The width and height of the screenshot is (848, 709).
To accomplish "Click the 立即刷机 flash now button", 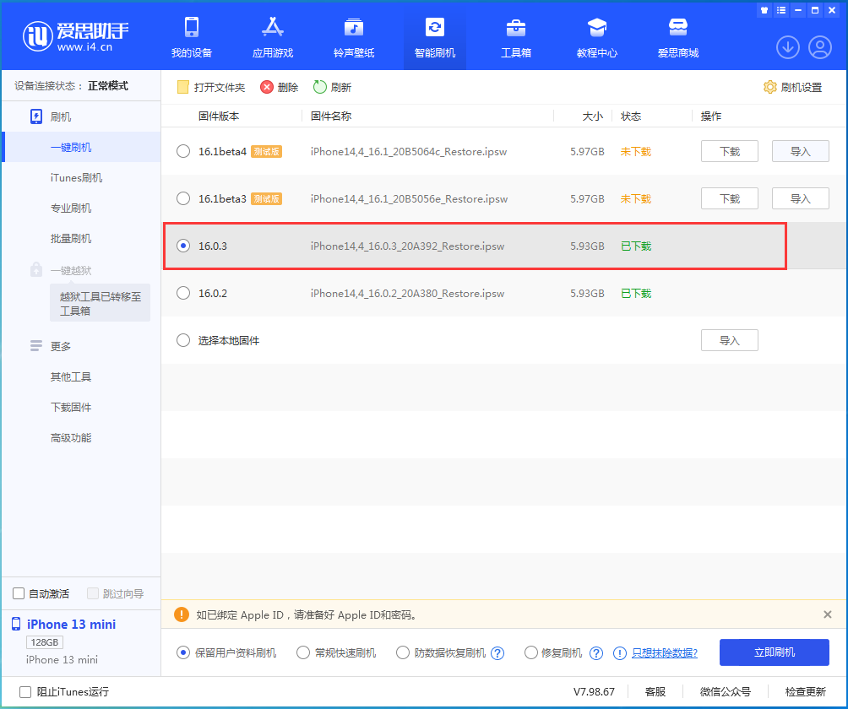I will pyautogui.click(x=774, y=652).
